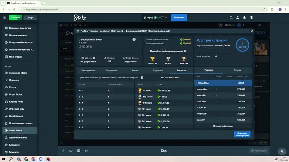
Task: Select player row valenoklam
Action: [x=223, y=89]
